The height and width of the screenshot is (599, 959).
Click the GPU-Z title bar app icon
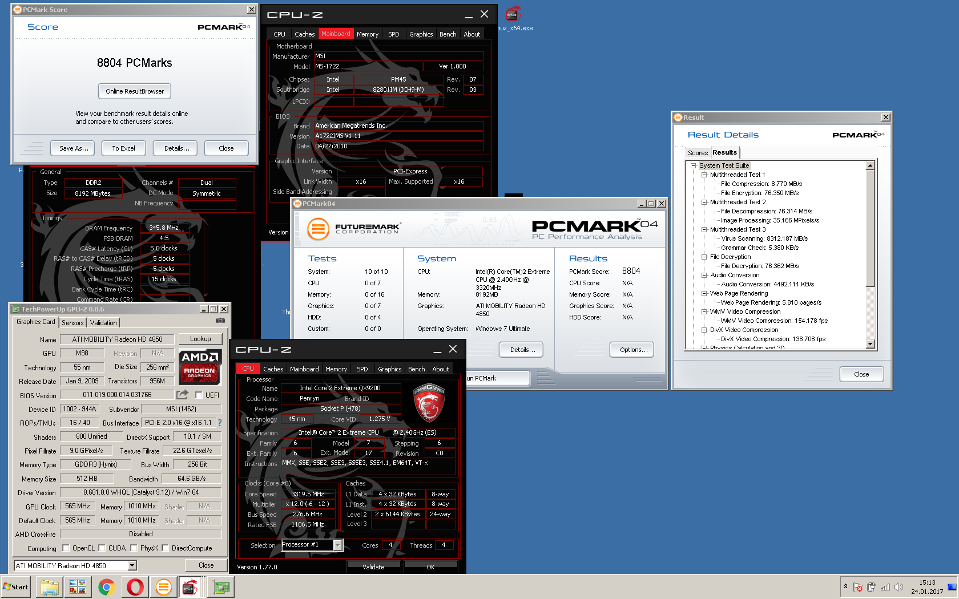pyautogui.click(x=16, y=309)
